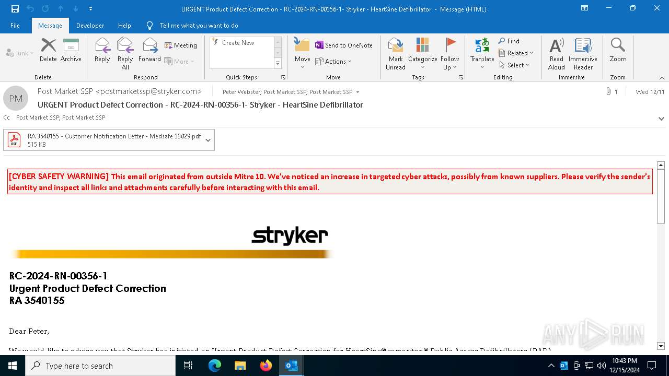The width and height of the screenshot is (669, 376).
Task: Run the Create New quick step
Action: coord(242,43)
